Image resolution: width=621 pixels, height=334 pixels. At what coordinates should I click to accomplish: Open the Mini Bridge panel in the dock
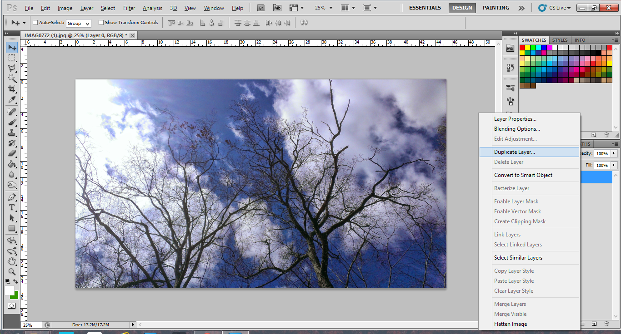coord(510,48)
